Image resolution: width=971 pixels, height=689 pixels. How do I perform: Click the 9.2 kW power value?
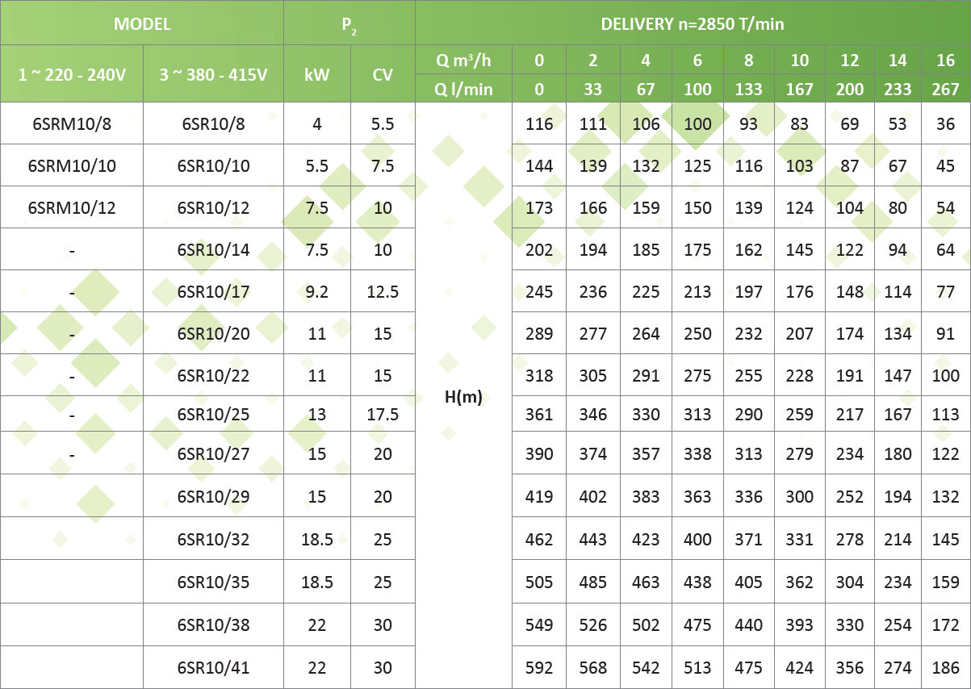(317, 291)
